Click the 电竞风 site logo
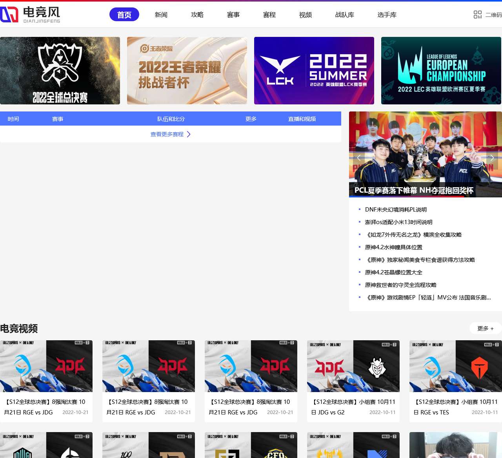The image size is (502, 458). pyautogui.click(x=30, y=15)
